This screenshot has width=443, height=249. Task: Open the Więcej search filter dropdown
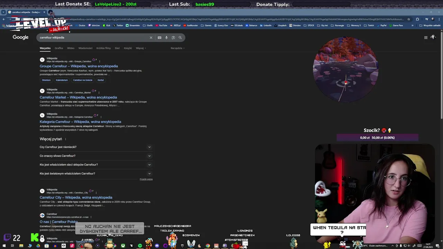(x=141, y=48)
